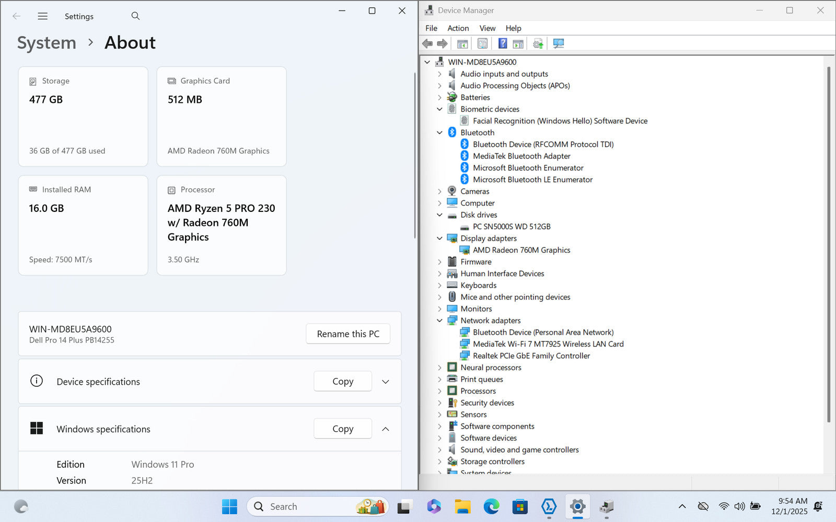Expand the Cameras category

pos(439,192)
